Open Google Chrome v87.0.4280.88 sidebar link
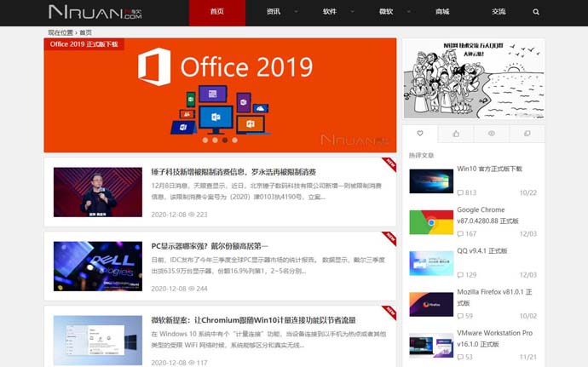Image resolution: width=588 pixels, height=367 pixels. [x=487, y=215]
